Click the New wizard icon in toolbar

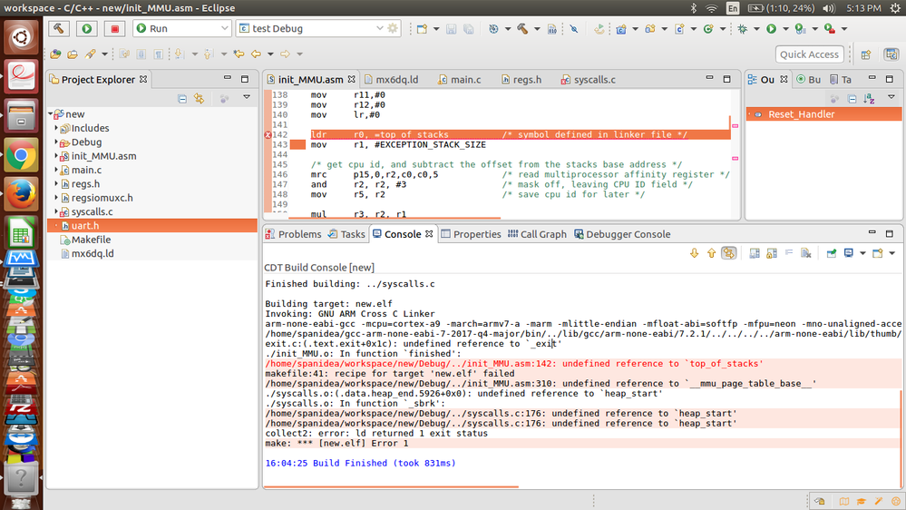click(x=422, y=29)
